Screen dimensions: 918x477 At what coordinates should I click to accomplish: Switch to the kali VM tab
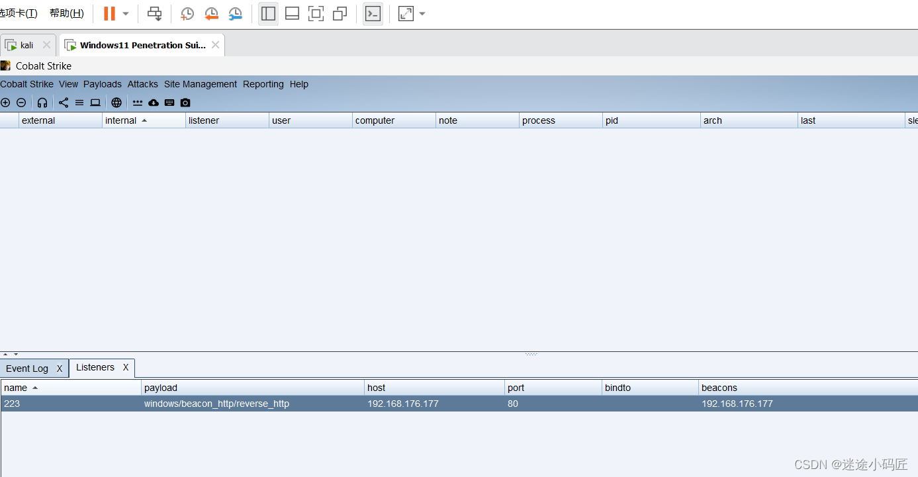[26, 45]
